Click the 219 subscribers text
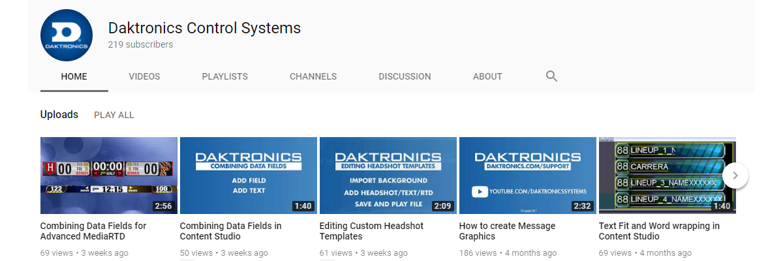783x261 pixels. point(140,45)
